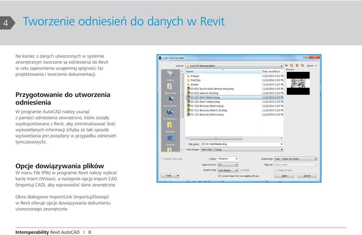The image size is (362, 235).
Task: Toggle Correct lines slightly off axis checkbox
Action: (220, 176)
